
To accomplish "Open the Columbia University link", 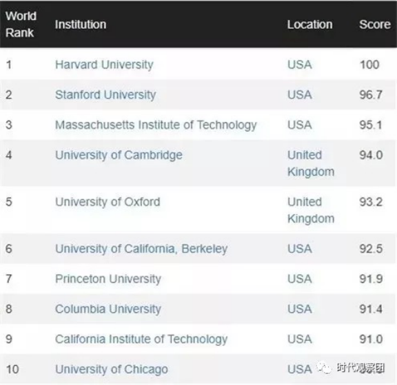I will (x=108, y=309).
